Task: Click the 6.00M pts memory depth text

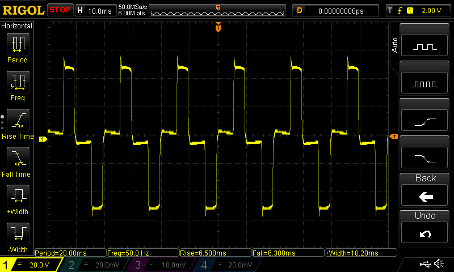Action: (132, 13)
